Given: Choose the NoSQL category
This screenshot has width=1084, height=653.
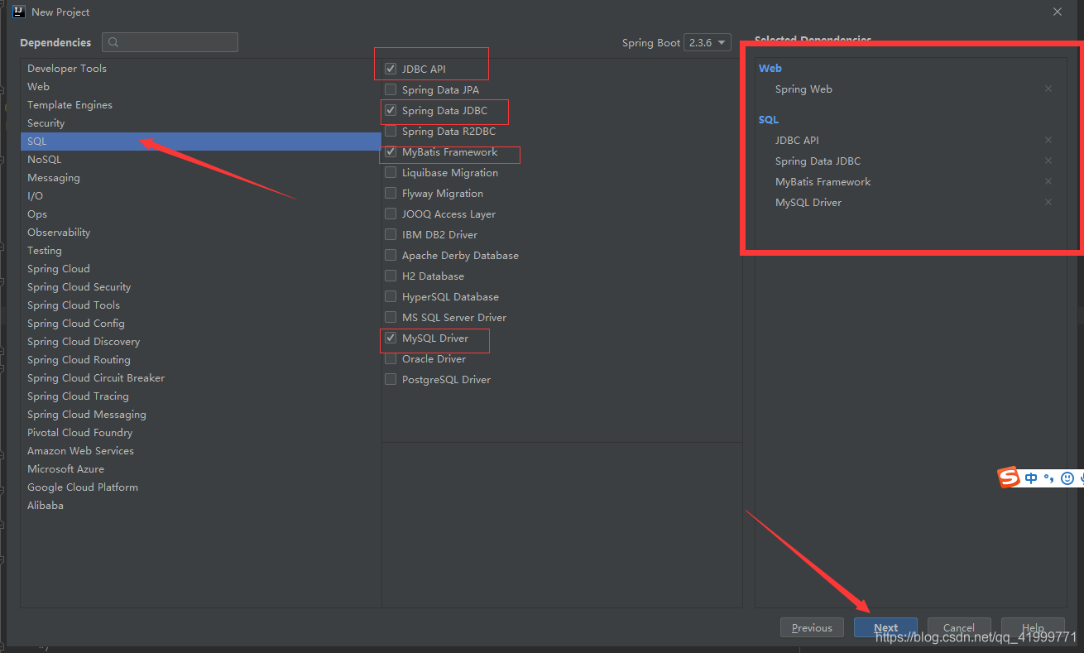Looking at the screenshot, I should [200, 159].
